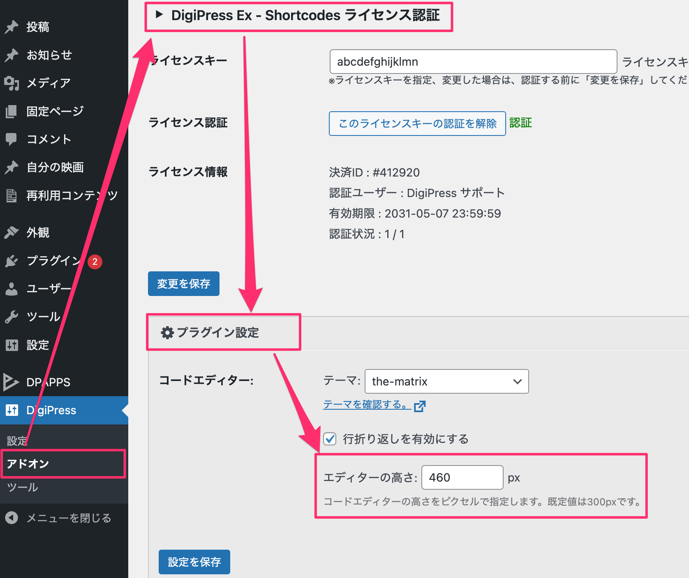
Task: Click the media icon beside メディア
Action: pyautogui.click(x=12, y=83)
